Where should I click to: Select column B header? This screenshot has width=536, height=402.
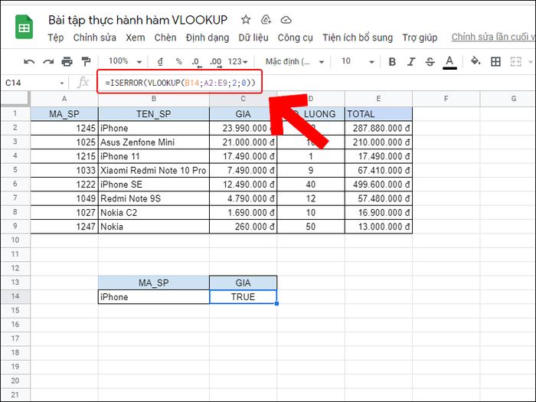point(154,99)
